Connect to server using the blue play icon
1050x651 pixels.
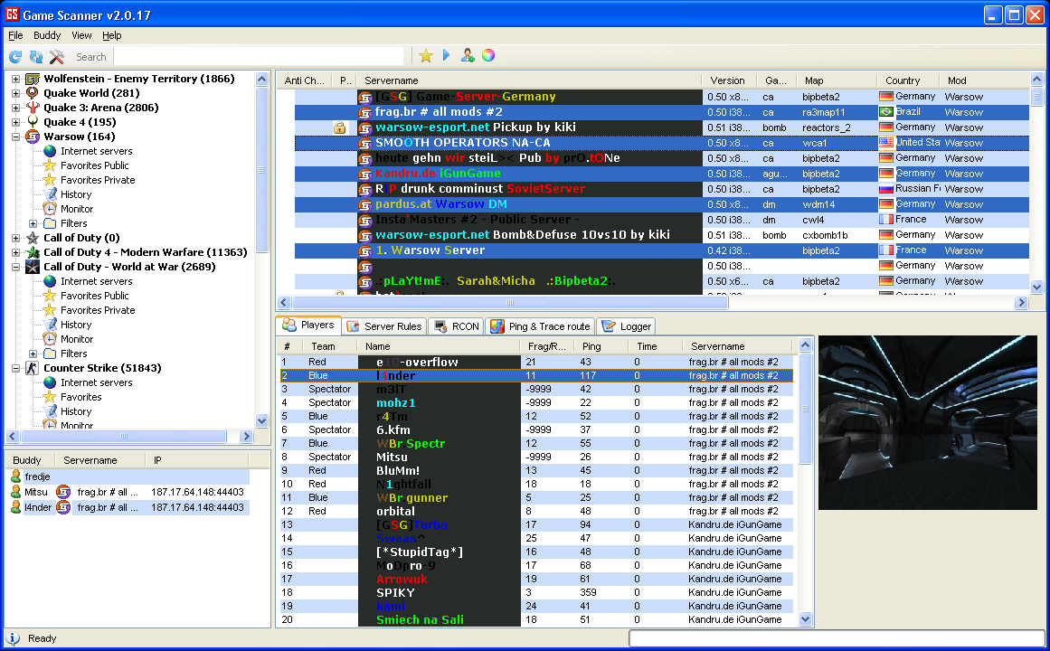[446, 55]
